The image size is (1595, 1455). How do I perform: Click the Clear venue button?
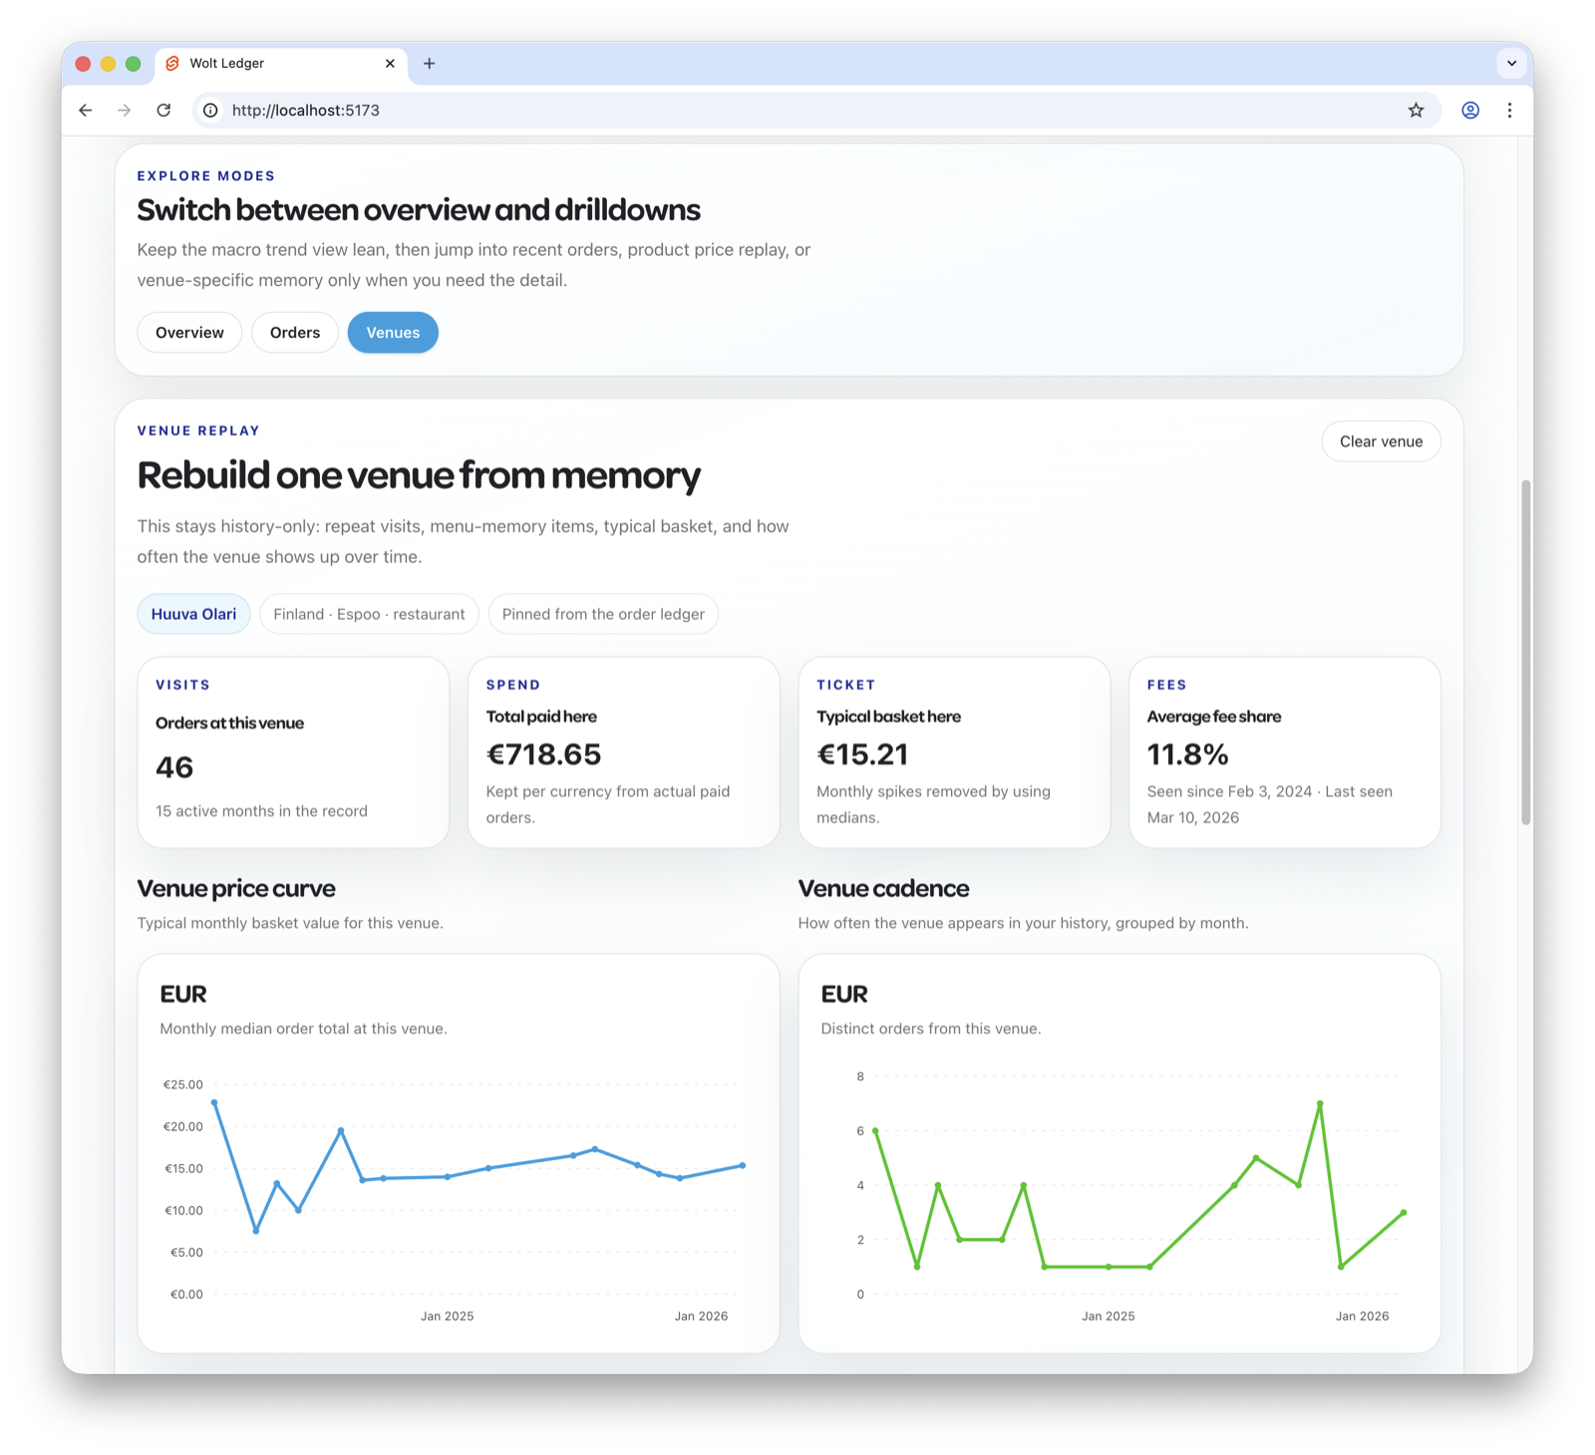pos(1381,441)
